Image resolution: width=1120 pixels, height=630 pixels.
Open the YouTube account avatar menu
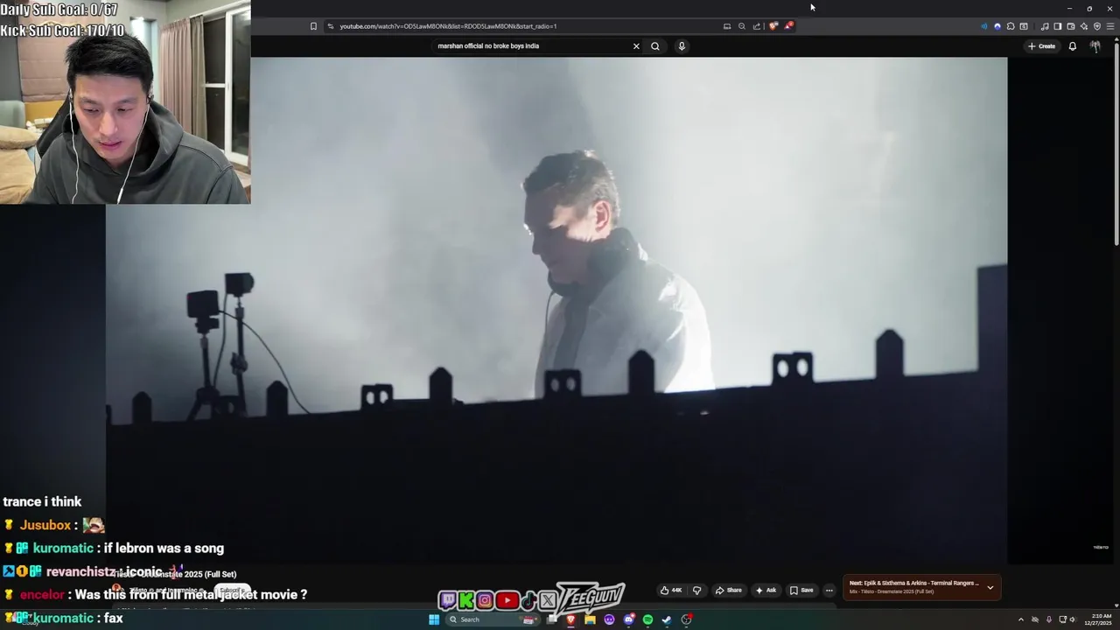pos(1095,46)
